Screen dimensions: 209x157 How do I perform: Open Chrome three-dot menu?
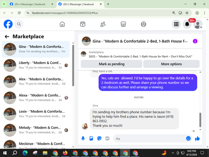tap(204, 13)
